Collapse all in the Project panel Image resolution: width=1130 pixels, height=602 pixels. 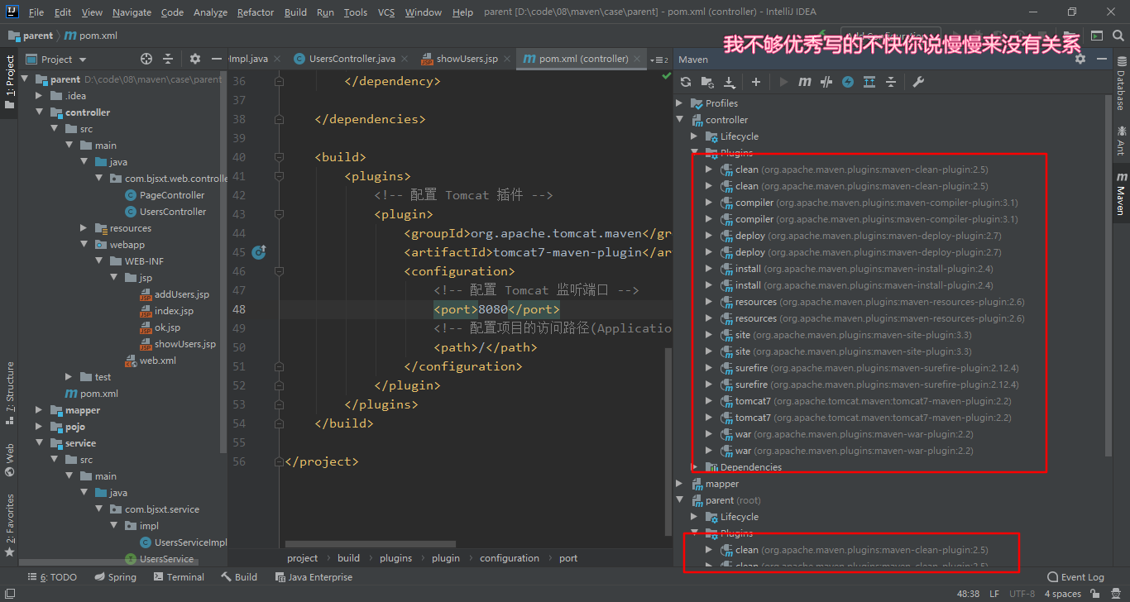coord(168,59)
